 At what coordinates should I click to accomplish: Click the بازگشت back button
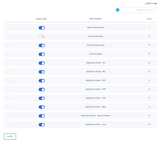10,136
